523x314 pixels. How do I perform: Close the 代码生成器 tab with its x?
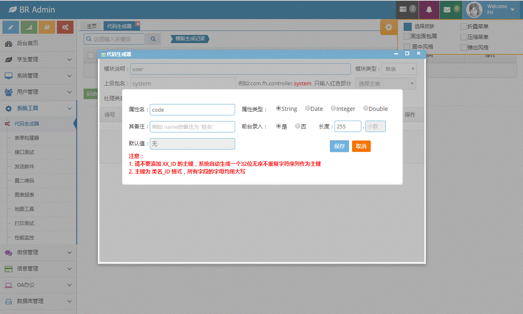(x=138, y=24)
